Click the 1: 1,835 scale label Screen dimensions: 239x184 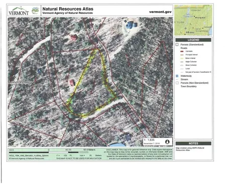click(149, 140)
